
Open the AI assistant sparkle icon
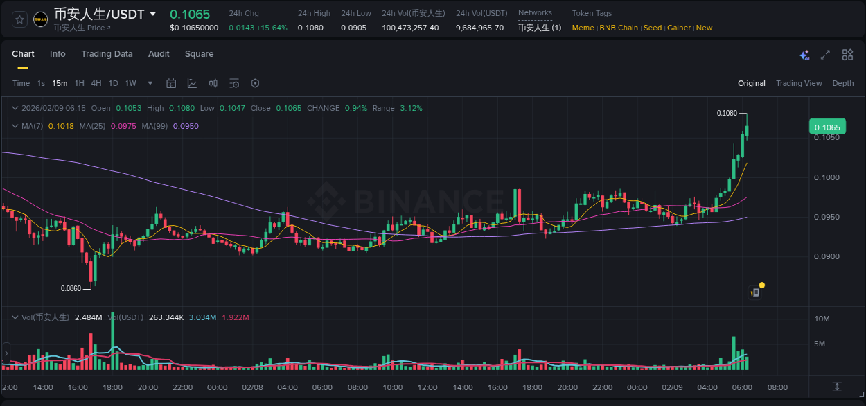pos(804,54)
